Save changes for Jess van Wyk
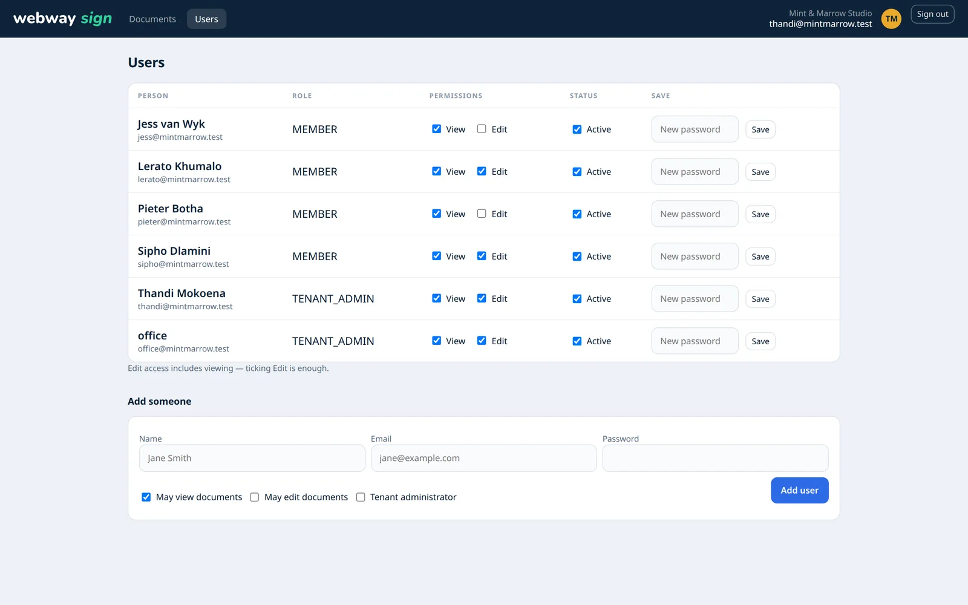The width and height of the screenshot is (968, 605). pos(760,129)
